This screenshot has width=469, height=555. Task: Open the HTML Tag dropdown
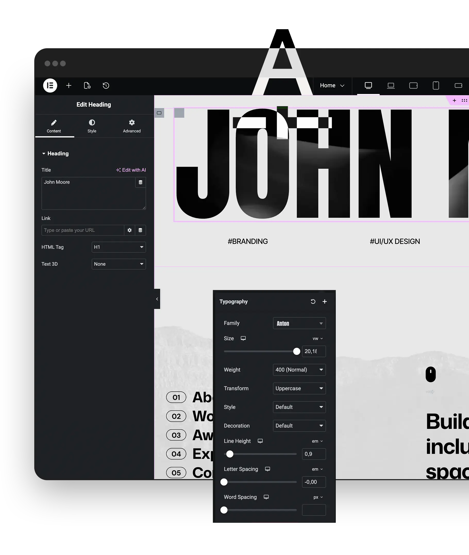[119, 247]
